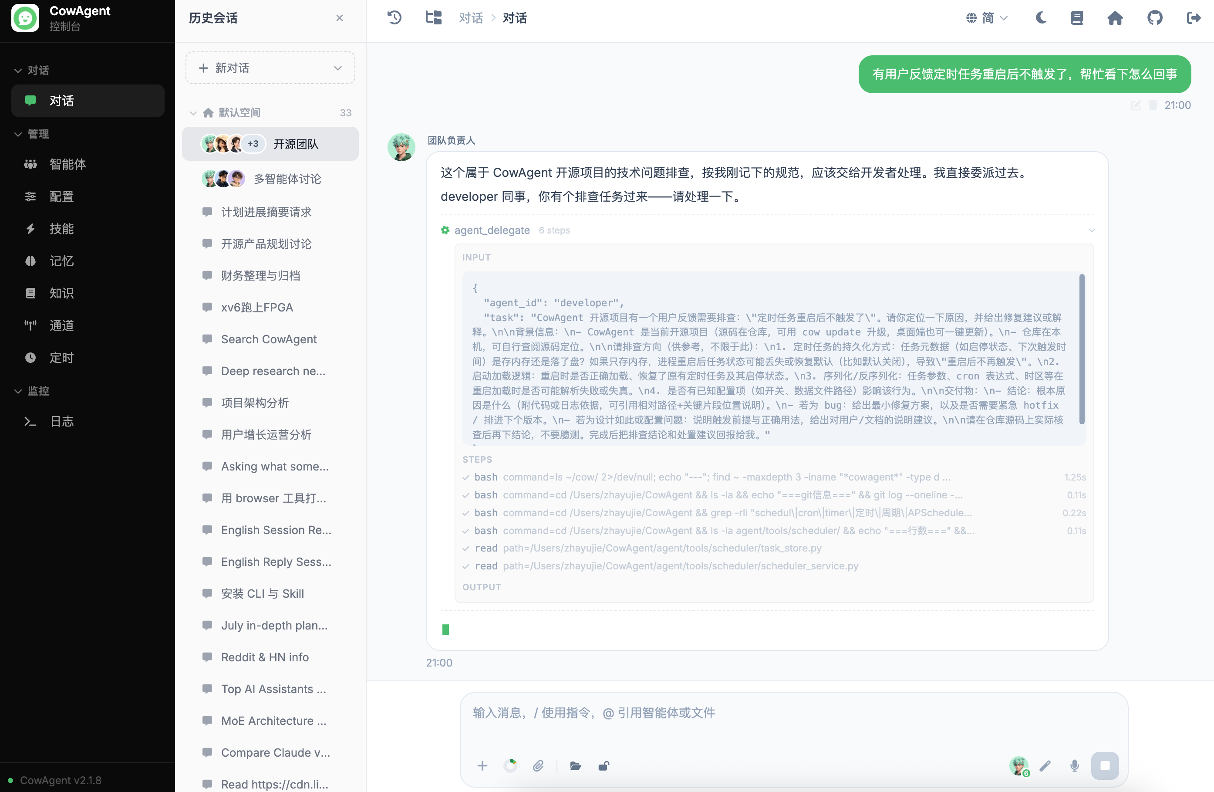Viewport: 1214px width, 792px height.
Task: Click the bash step listing ~/cow/
Action: pyautogui.click(x=774, y=477)
